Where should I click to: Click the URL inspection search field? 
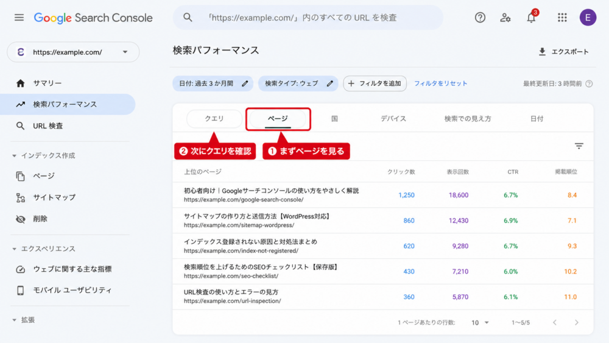[x=308, y=18]
